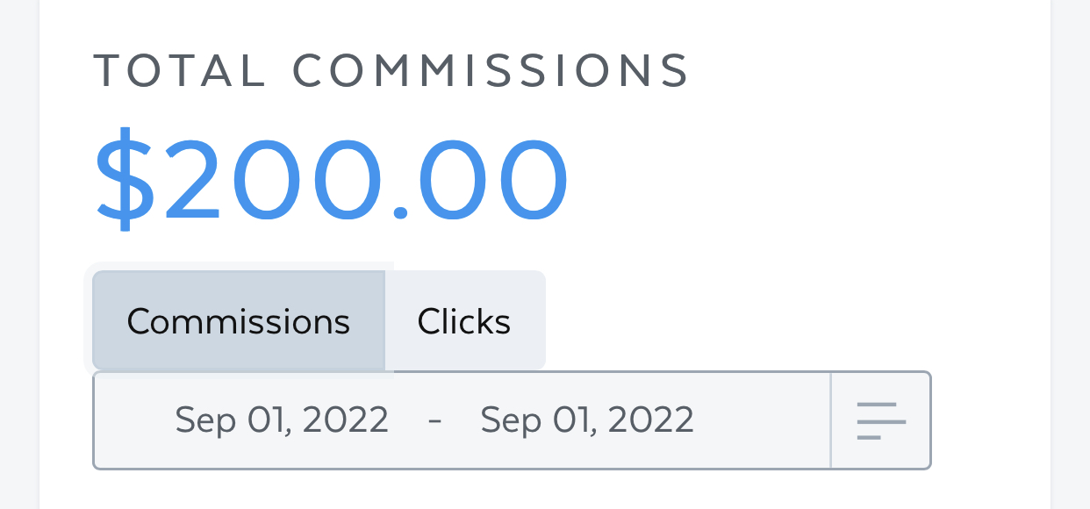This screenshot has width=1090, height=509.
Task: Click the word COMMISSIONS in the heading
Action: 491,70
